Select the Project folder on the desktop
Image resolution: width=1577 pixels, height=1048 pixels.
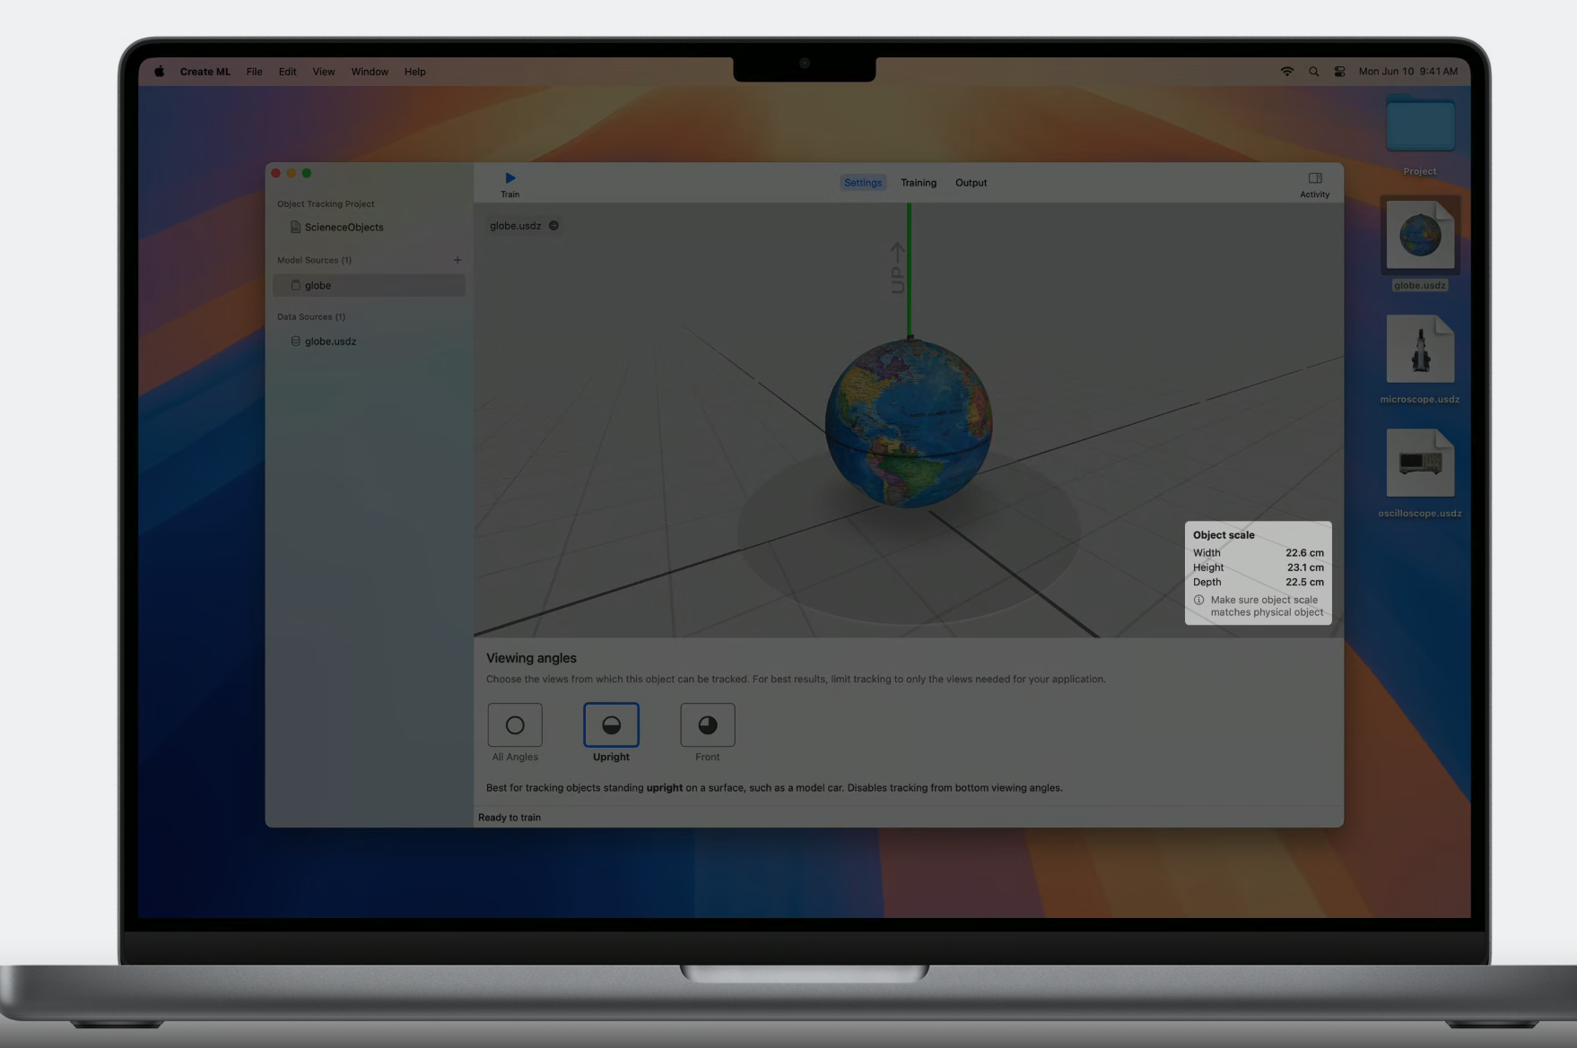[1420, 125]
